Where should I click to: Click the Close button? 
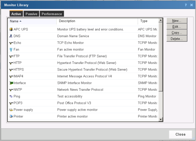coord(181,134)
